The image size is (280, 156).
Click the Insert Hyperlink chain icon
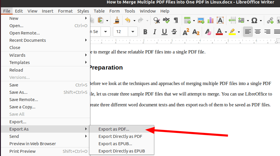click(270, 20)
